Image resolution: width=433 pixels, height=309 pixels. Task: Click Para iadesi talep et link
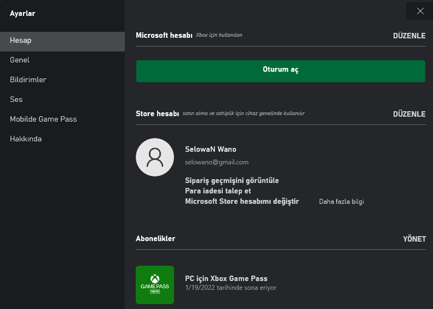click(x=218, y=191)
